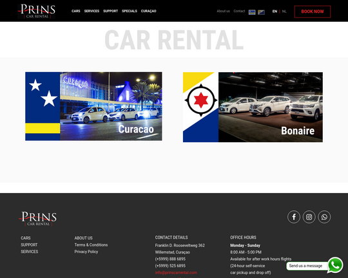Click the info@prinscarrental.com email link
Image resolution: width=348 pixels, height=278 pixels.
(x=176, y=272)
